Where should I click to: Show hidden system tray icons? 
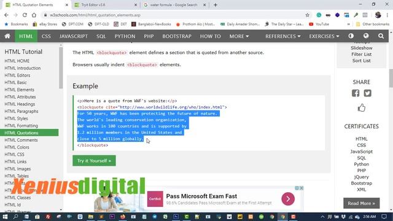322,217
